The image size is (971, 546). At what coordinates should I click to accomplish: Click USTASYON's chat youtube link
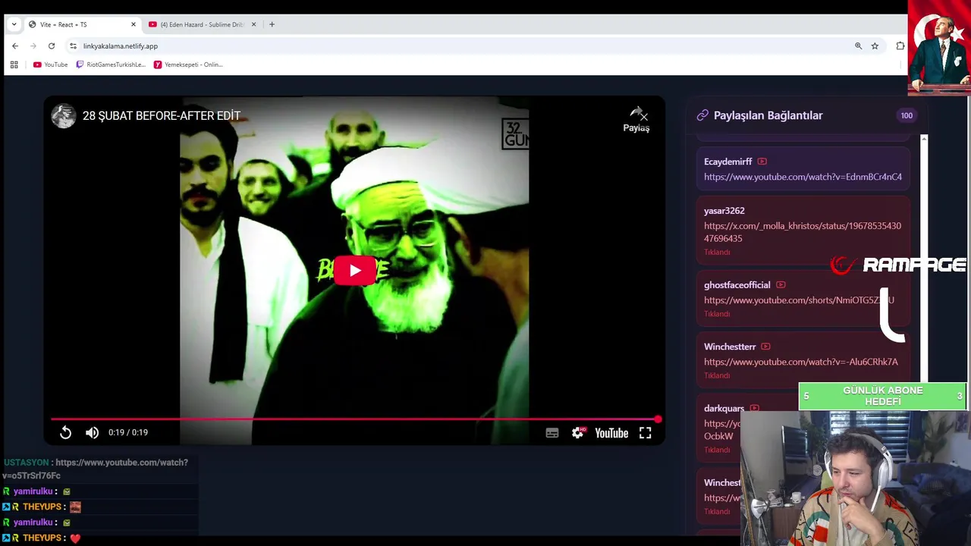[x=96, y=469]
